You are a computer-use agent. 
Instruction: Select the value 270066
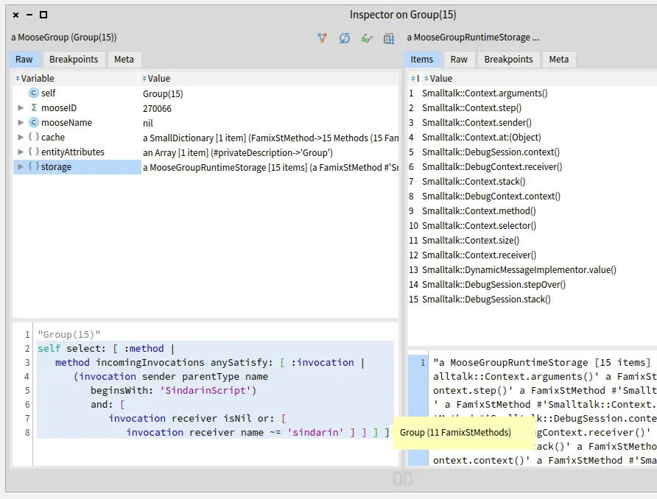157,108
